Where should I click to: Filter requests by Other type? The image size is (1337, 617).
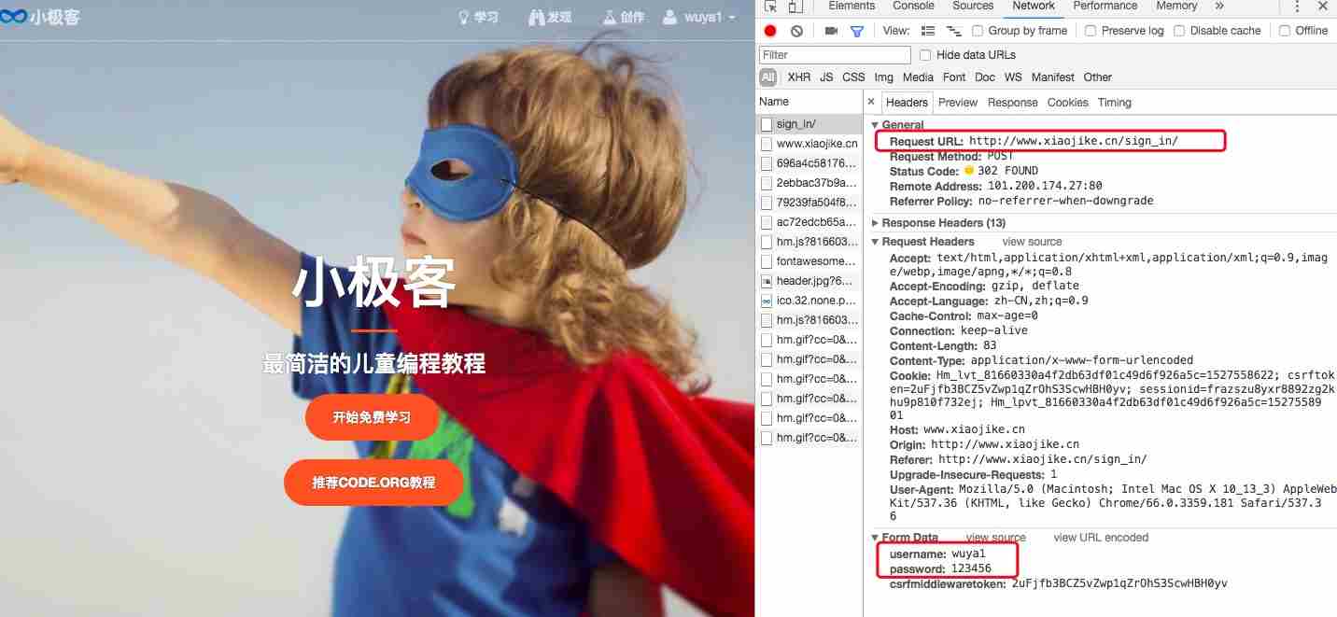click(1097, 77)
